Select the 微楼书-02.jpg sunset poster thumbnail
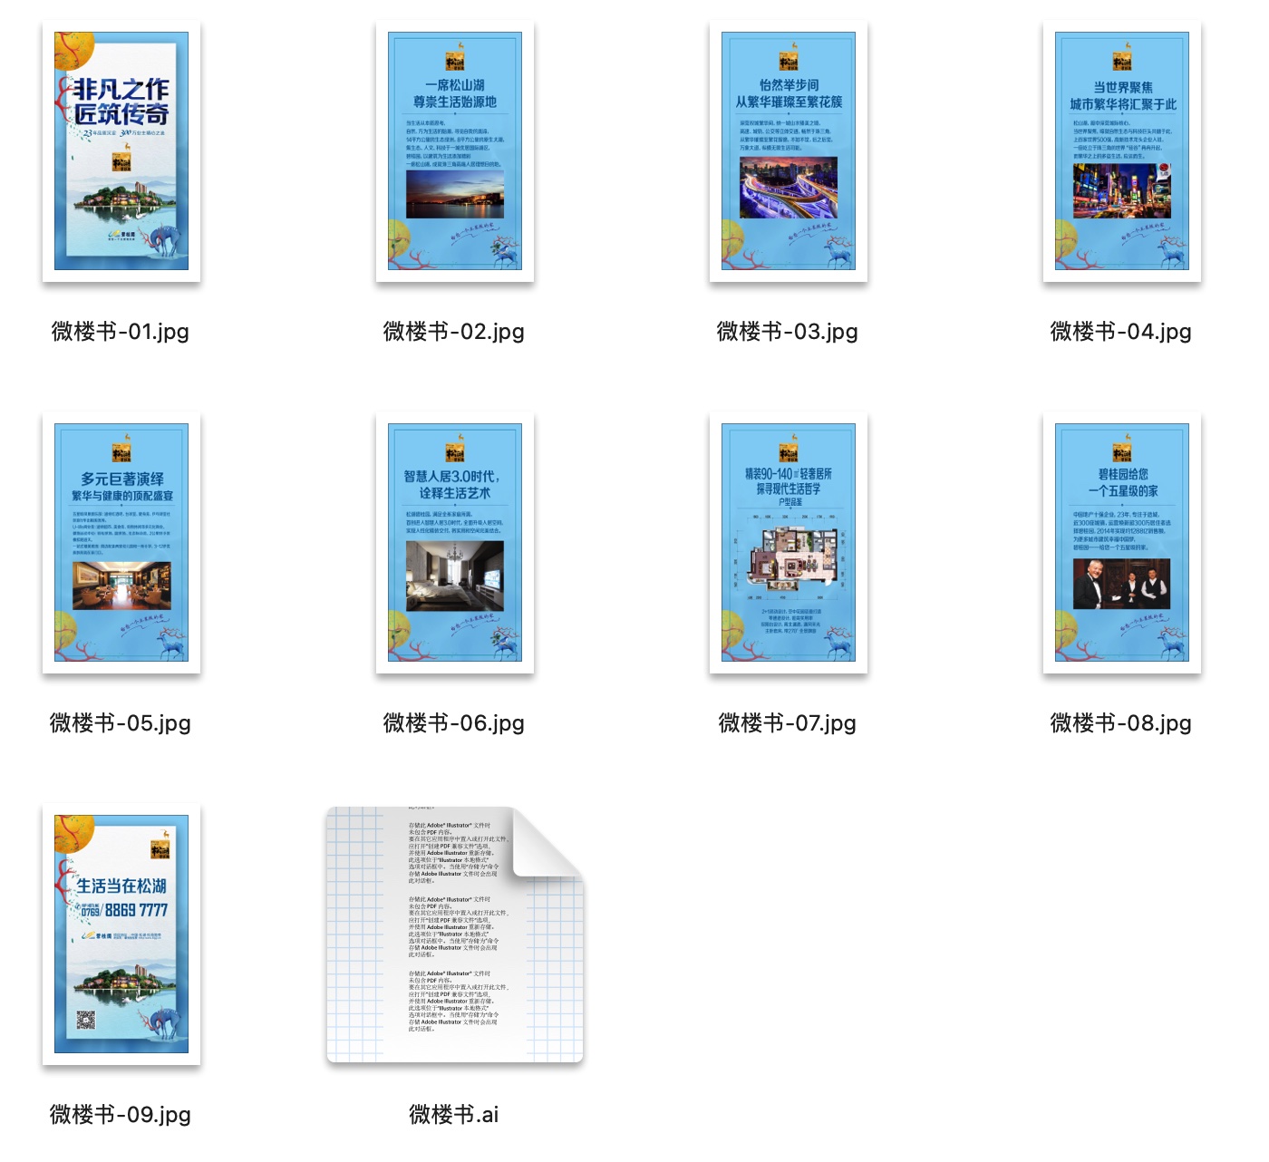 coord(455,151)
